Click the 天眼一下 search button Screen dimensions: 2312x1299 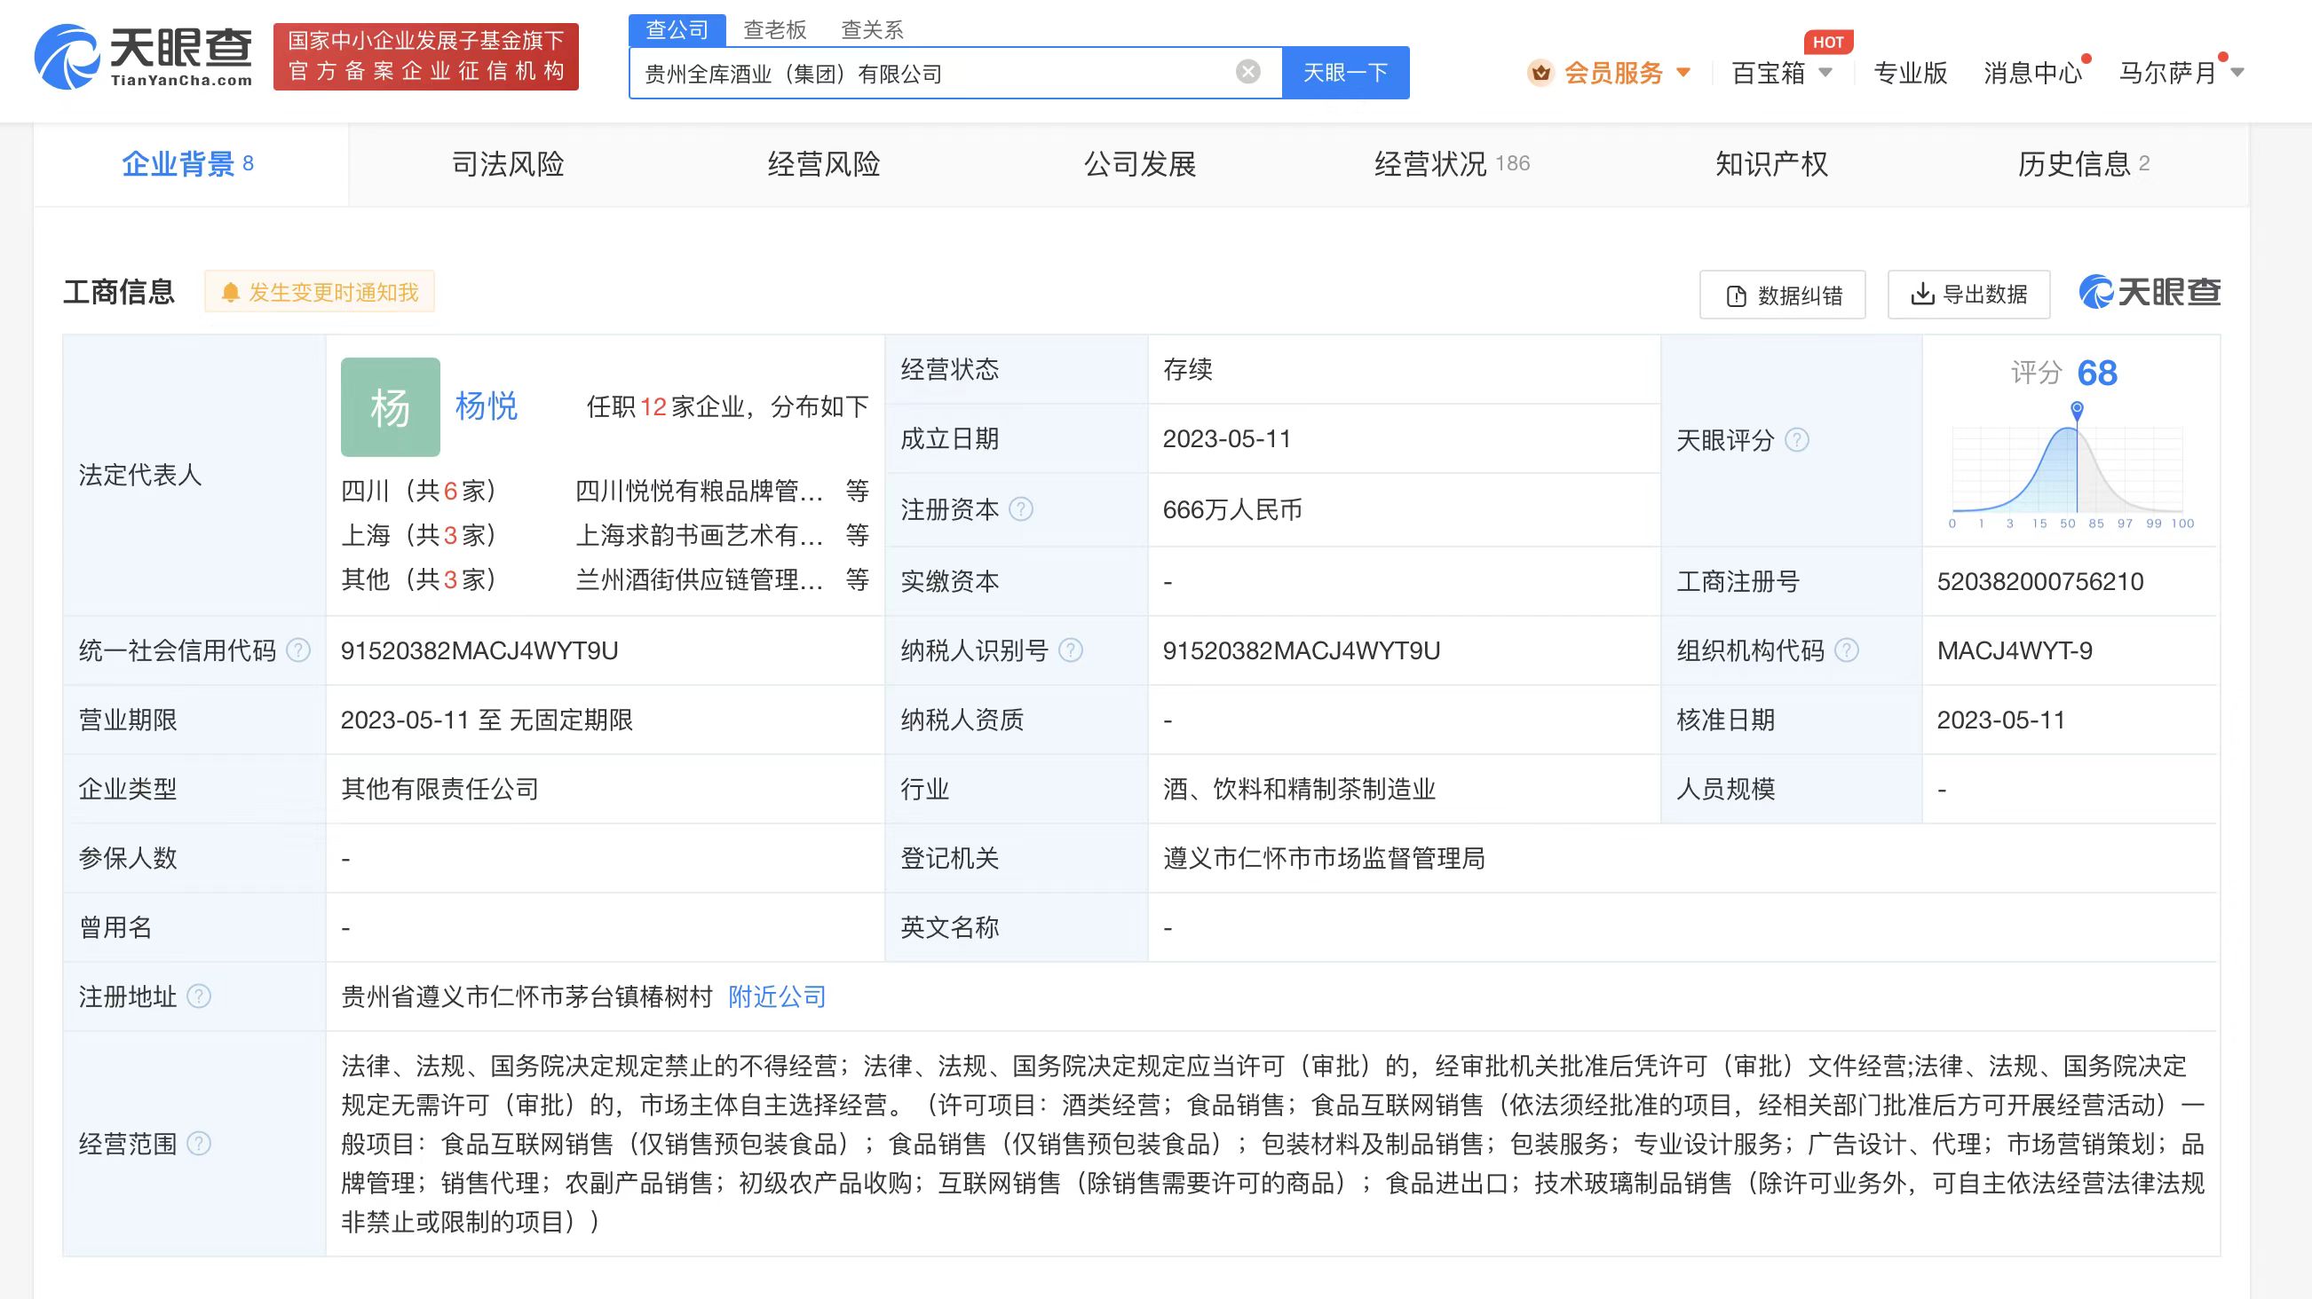point(1345,73)
